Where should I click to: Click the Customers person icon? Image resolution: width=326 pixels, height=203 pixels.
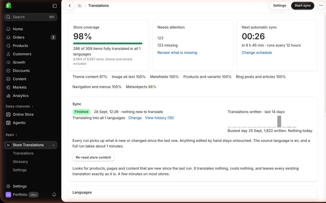tap(8, 54)
